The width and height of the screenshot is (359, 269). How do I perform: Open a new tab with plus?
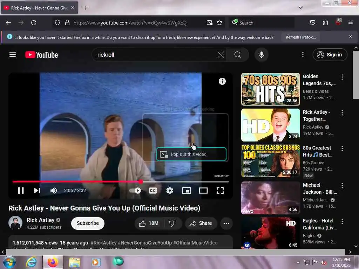coord(86,8)
